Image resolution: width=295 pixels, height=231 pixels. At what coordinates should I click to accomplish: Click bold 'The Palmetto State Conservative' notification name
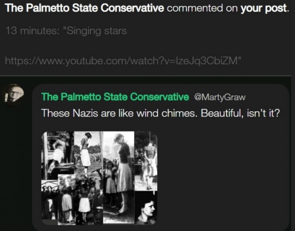coord(84,8)
